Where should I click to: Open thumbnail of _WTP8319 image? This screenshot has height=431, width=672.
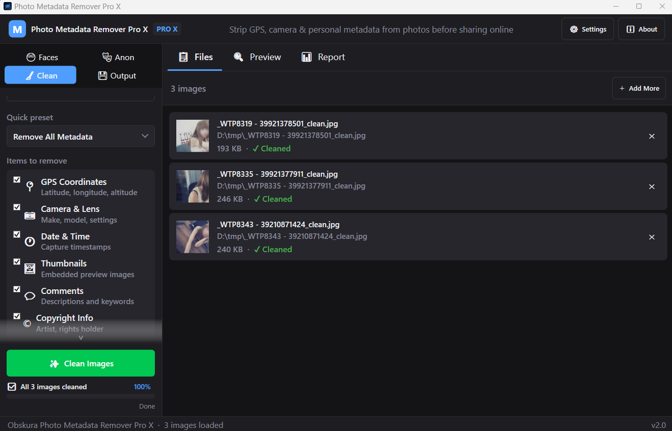(193, 136)
